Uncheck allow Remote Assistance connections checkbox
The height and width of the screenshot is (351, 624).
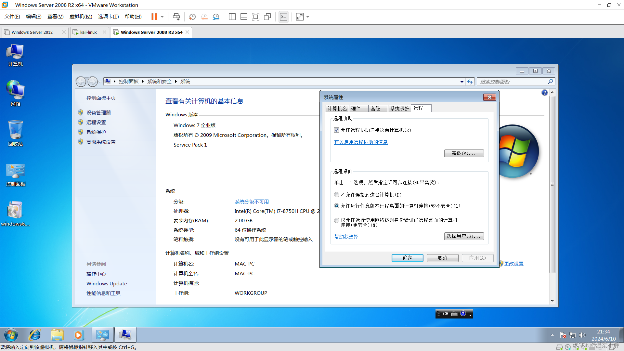tap(337, 130)
